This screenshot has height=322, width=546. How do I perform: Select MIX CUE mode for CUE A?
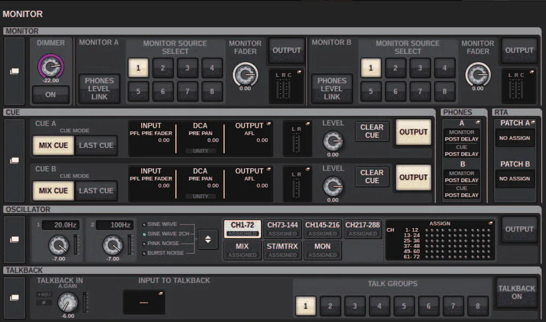pyautogui.click(x=53, y=145)
